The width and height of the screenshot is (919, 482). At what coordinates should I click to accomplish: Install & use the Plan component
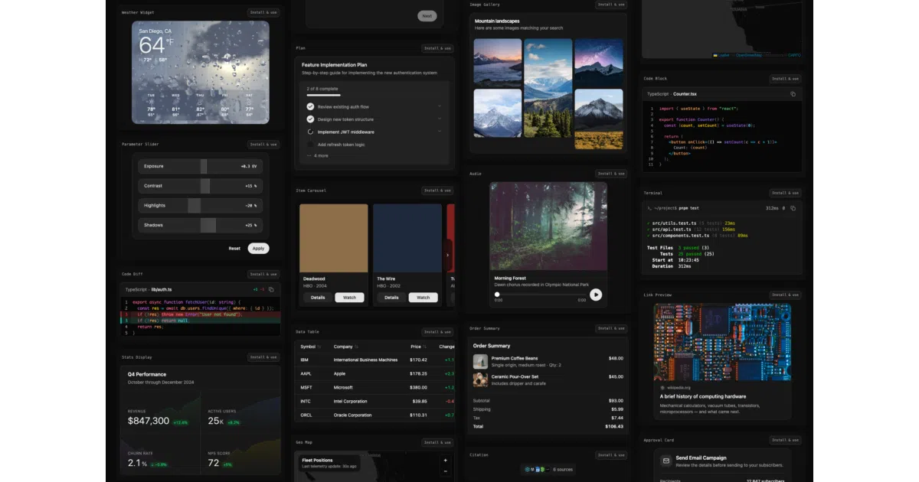[x=438, y=48]
